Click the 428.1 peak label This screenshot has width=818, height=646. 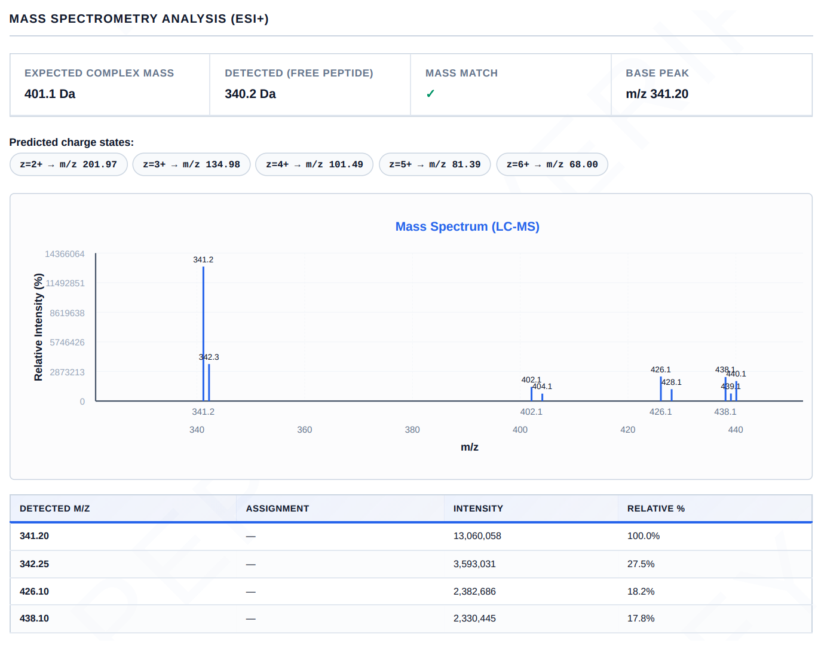[x=672, y=382]
